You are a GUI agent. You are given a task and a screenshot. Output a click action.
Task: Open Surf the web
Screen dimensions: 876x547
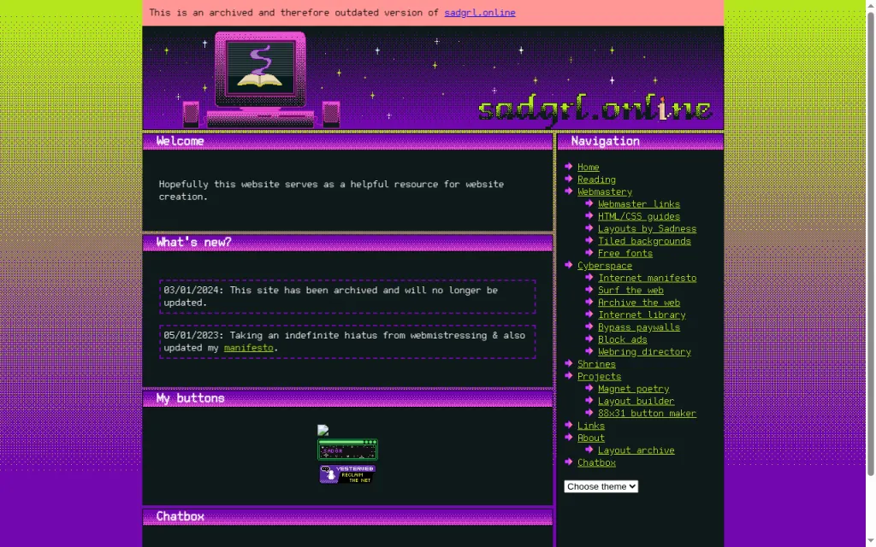(630, 290)
